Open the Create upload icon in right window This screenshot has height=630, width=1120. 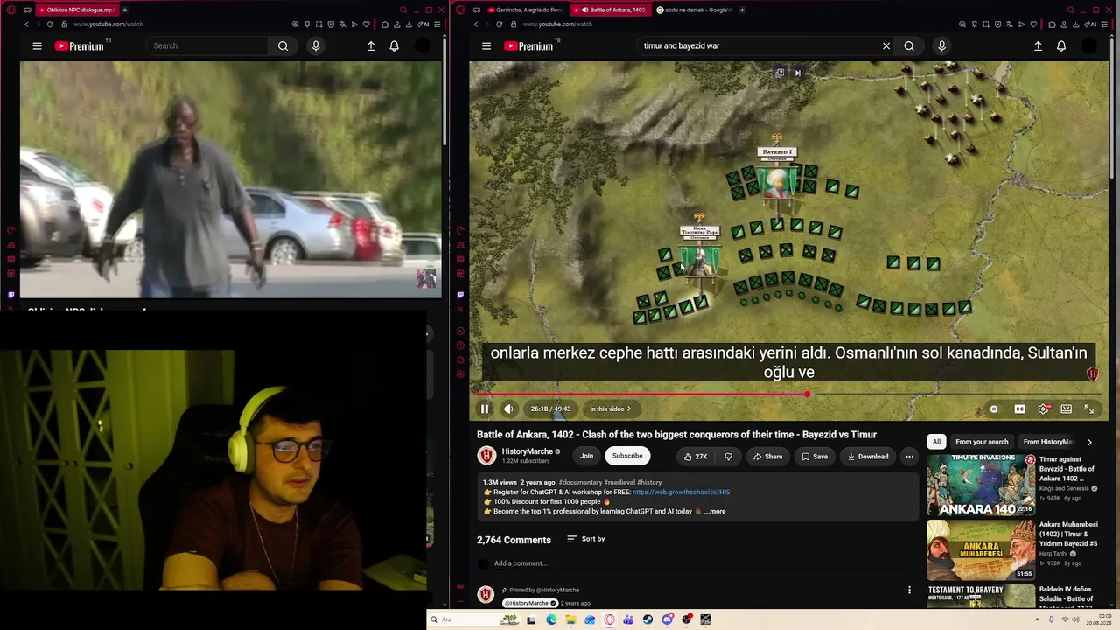[1038, 45]
